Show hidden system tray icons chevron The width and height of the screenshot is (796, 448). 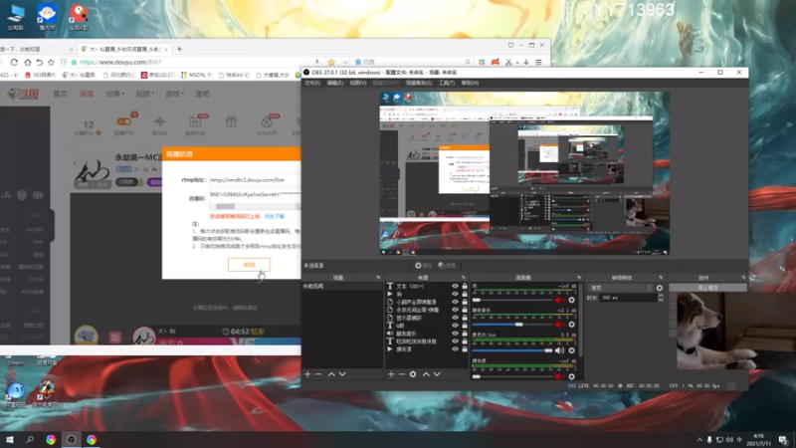point(699,440)
